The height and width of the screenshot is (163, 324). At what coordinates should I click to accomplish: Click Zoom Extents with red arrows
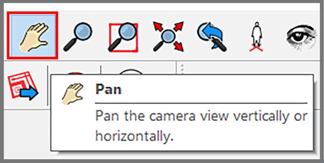[168, 36]
